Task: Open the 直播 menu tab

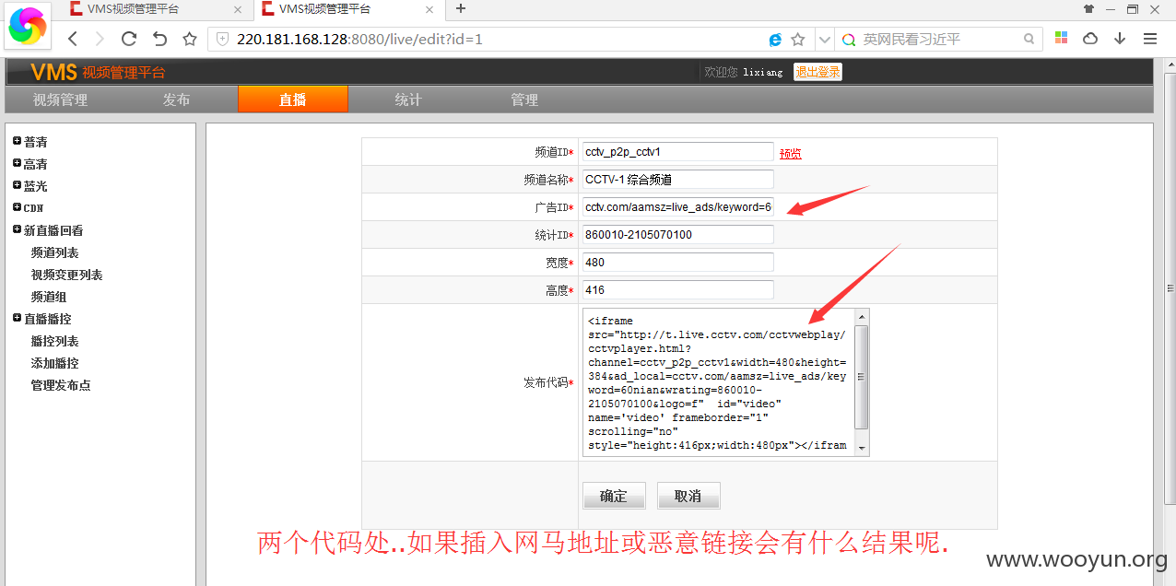Action: click(x=292, y=100)
